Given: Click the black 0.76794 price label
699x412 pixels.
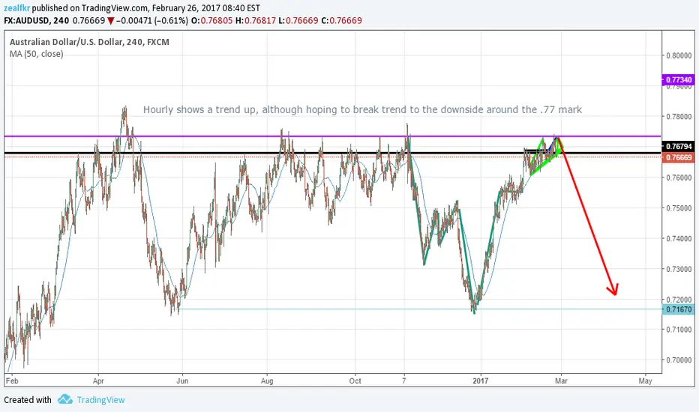Looking at the screenshot, I should point(679,146).
